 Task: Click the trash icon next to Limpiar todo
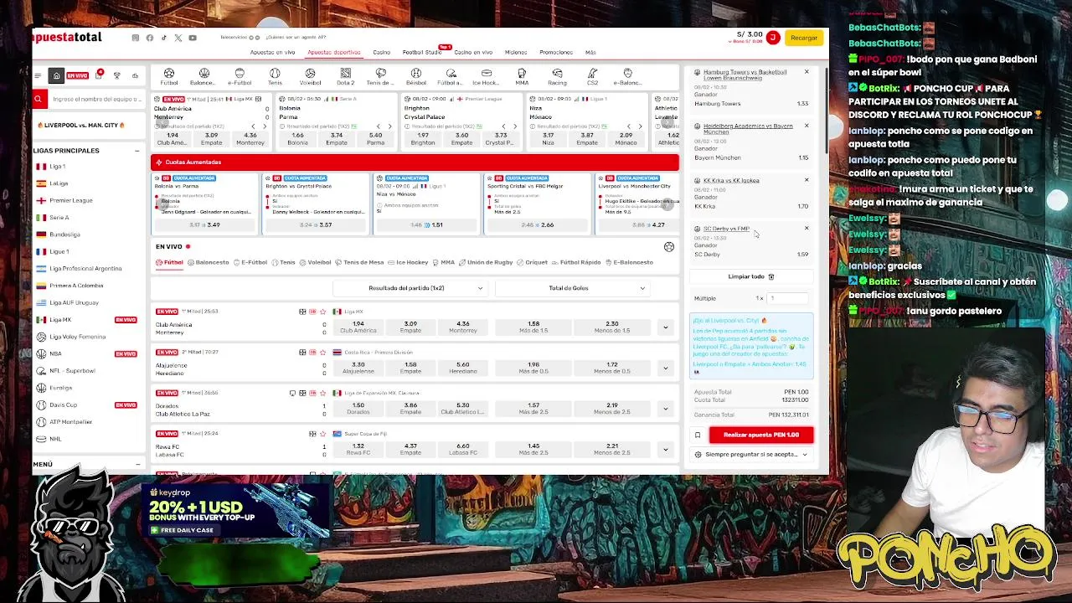pyautogui.click(x=771, y=276)
